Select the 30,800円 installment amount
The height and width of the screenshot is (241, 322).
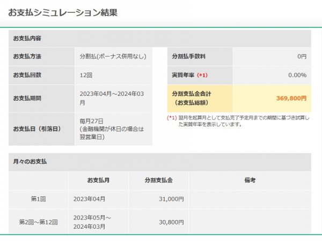[x=171, y=222]
